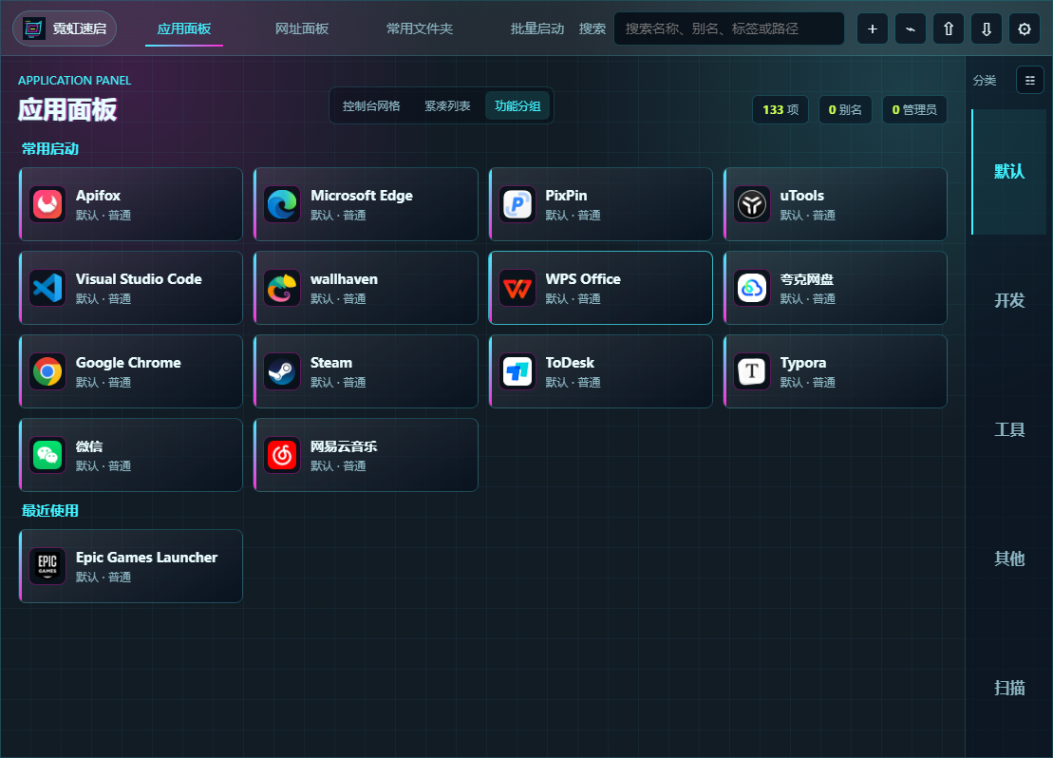Click the Apifox name text

tap(98, 196)
